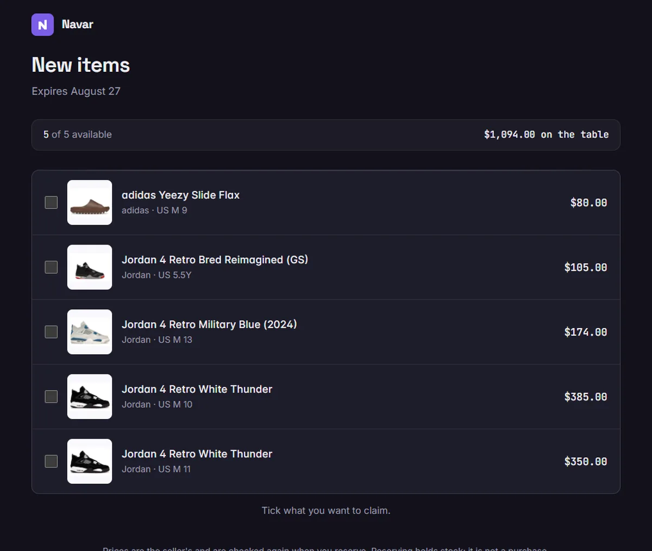Select the Jordan 4 Military Blue (2024) checkbox

click(51, 331)
